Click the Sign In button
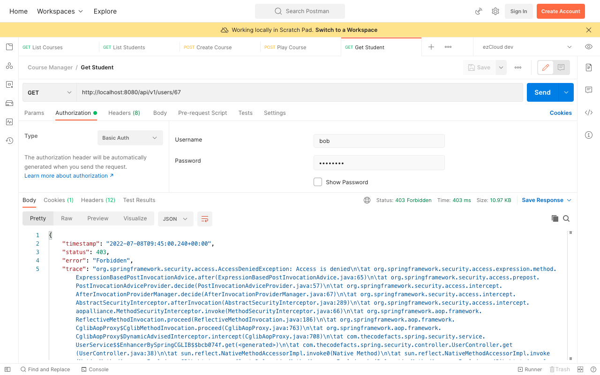This screenshot has width=600, height=375. point(518,11)
